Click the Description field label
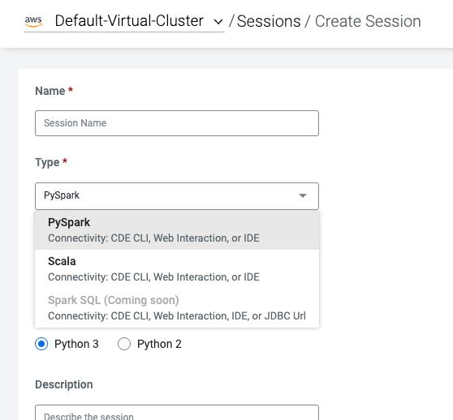Screen dimensions: 453x420 click(x=64, y=385)
